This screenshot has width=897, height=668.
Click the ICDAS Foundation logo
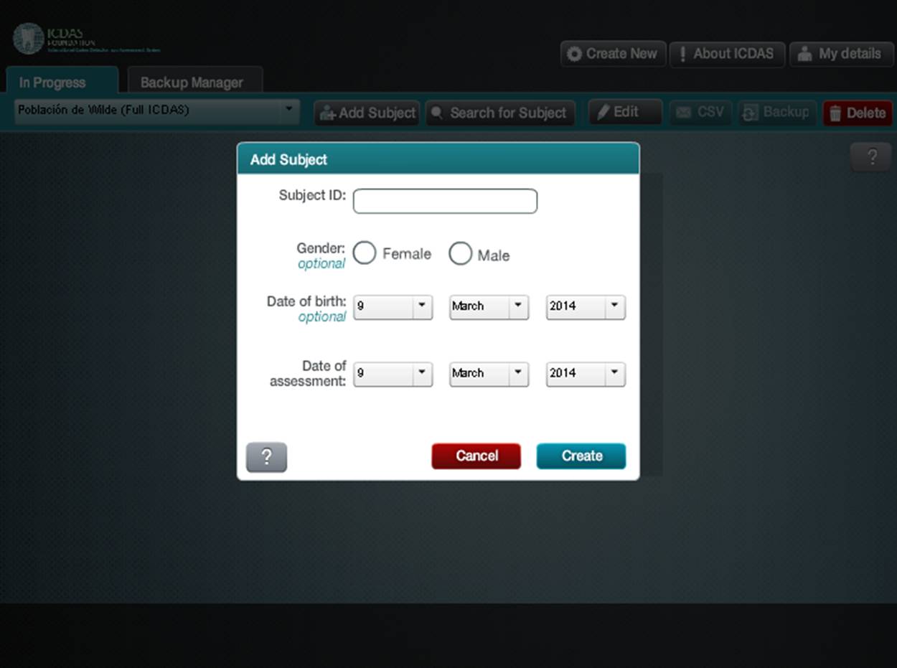29,39
